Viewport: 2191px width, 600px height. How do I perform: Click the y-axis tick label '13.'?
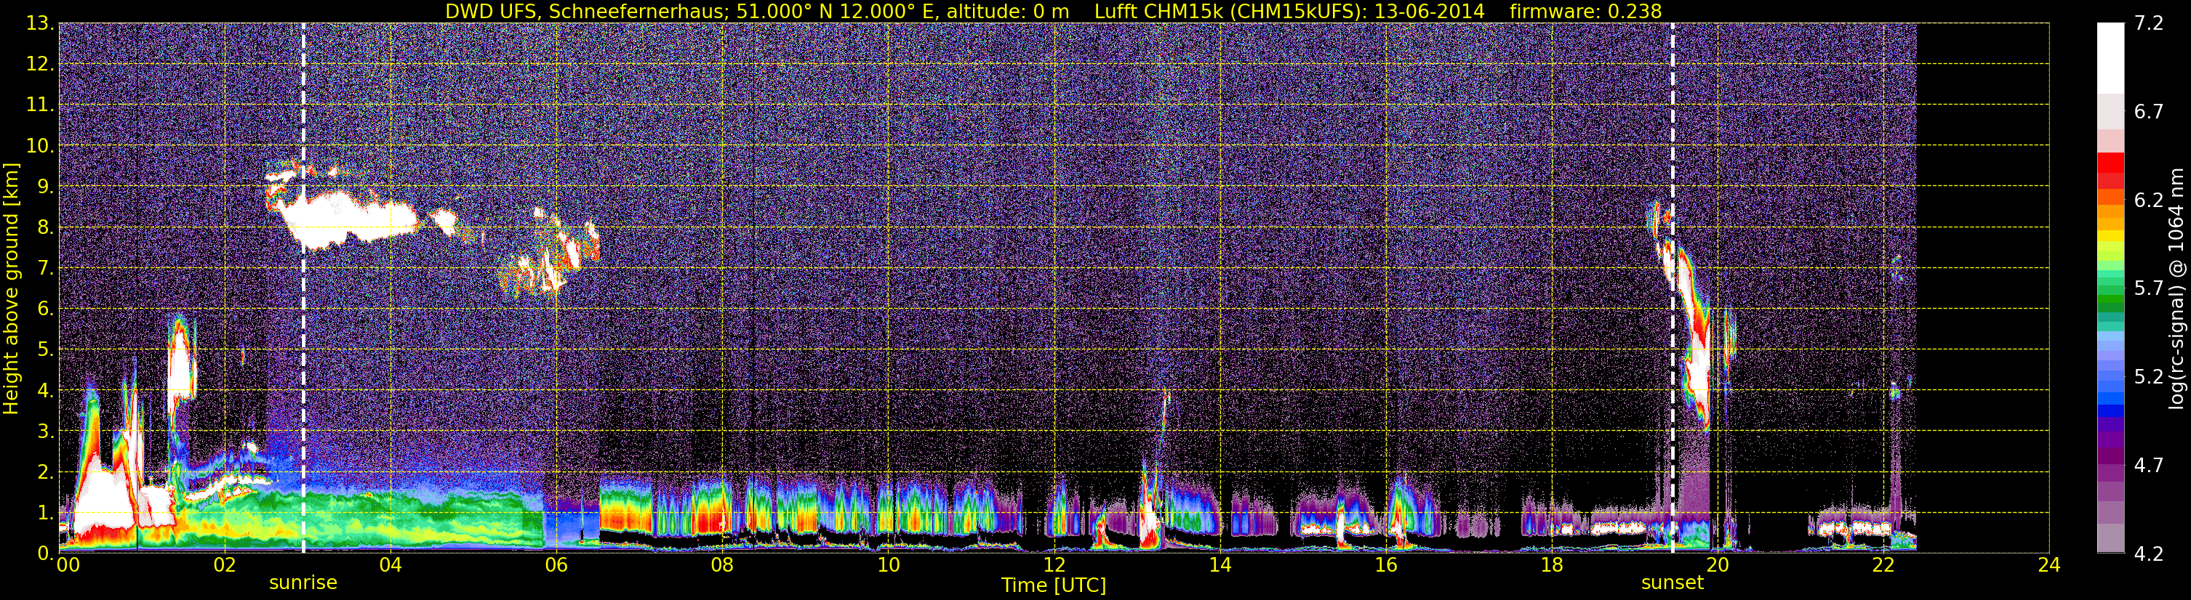coord(40,24)
